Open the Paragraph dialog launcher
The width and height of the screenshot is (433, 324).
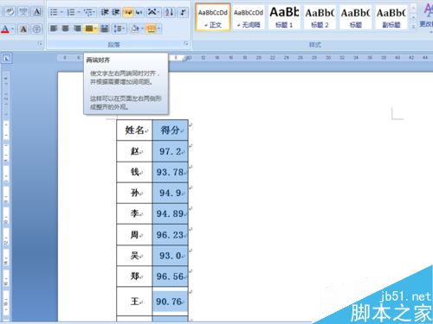[x=186, y=44]
